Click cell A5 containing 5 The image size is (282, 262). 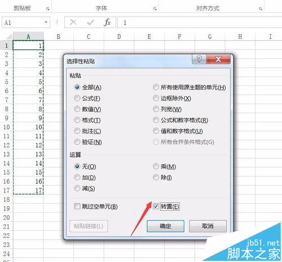tap(28, 82)
